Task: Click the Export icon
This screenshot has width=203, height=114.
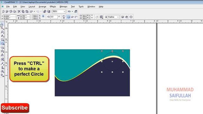Action: click(x=49, y=11)
